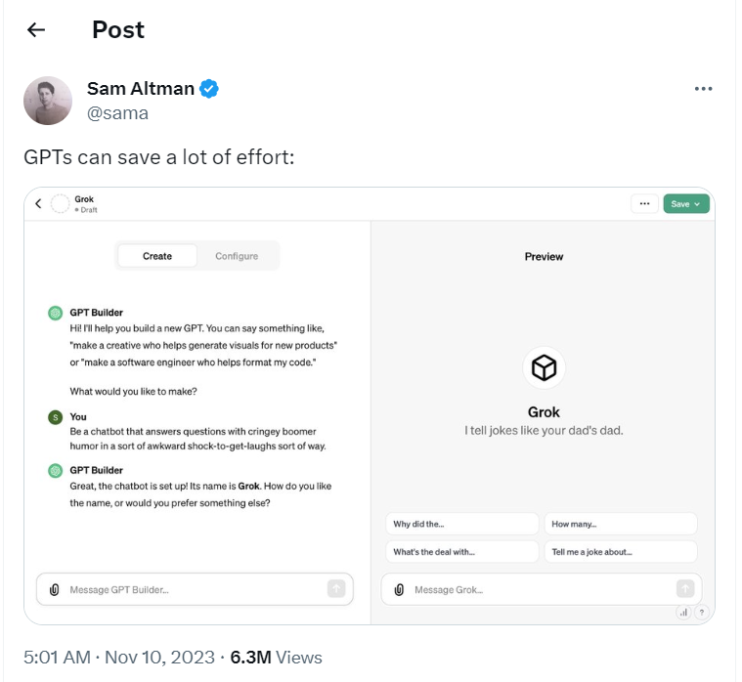Open the Sam Altman profile picture
Screen dimensions: 742x682
coord(48,101)
